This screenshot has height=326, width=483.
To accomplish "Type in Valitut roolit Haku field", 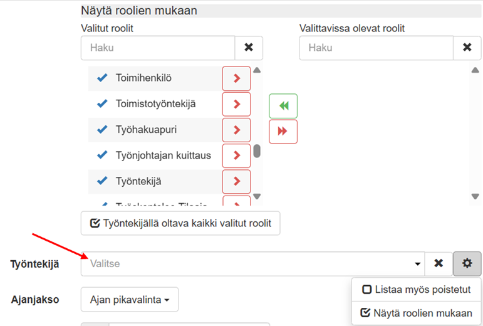I will point(158,48).
